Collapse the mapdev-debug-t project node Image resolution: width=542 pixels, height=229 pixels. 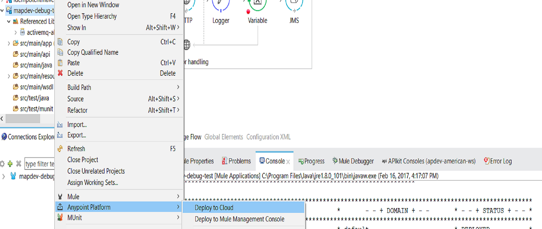(2, 11)
